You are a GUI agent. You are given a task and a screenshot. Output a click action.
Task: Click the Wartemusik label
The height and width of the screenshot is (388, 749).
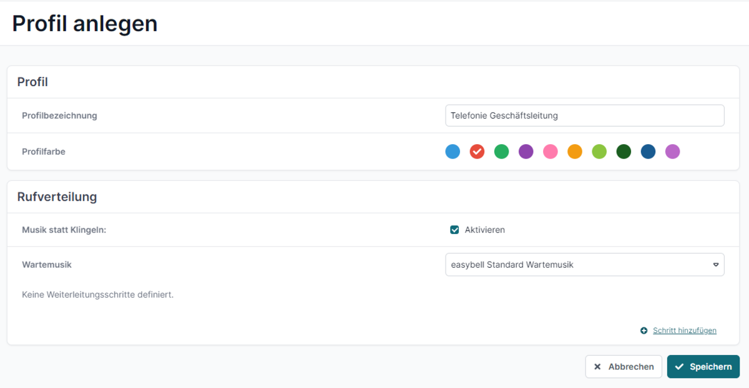point(47,264)
